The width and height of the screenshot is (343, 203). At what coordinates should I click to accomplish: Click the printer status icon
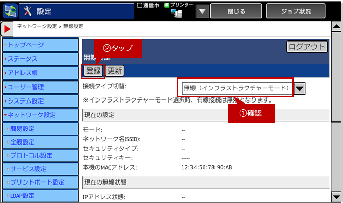[177, 13]
